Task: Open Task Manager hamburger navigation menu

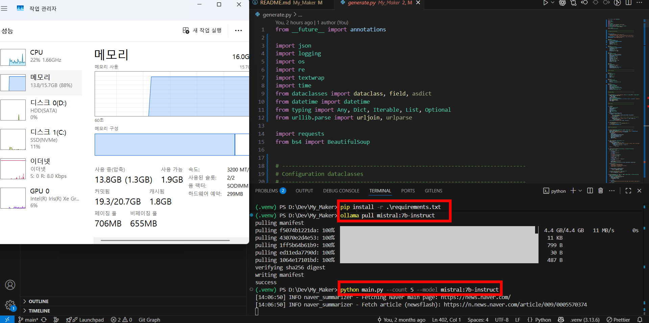Action: point(4,8)
